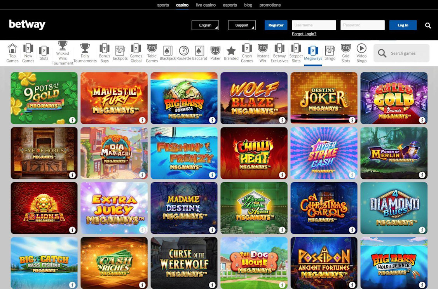The width and height of the screenshot is (438, 289).
Task: Switch to the sports tab
Action: [163, 5]
